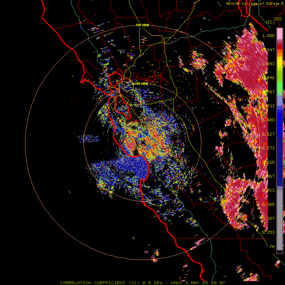Screen dimensions: 285x285
Task: Click the 0.413 legend value
Action: (268, 190)
